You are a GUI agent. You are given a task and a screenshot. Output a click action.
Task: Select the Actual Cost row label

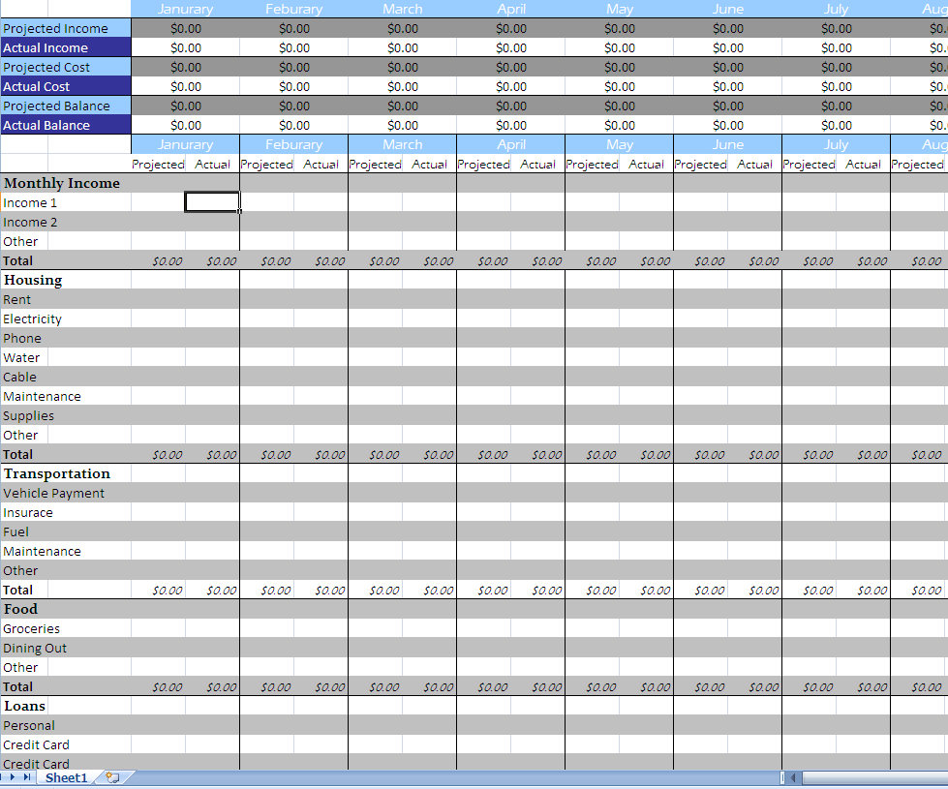pyautogui.click(x=65, y=86)
